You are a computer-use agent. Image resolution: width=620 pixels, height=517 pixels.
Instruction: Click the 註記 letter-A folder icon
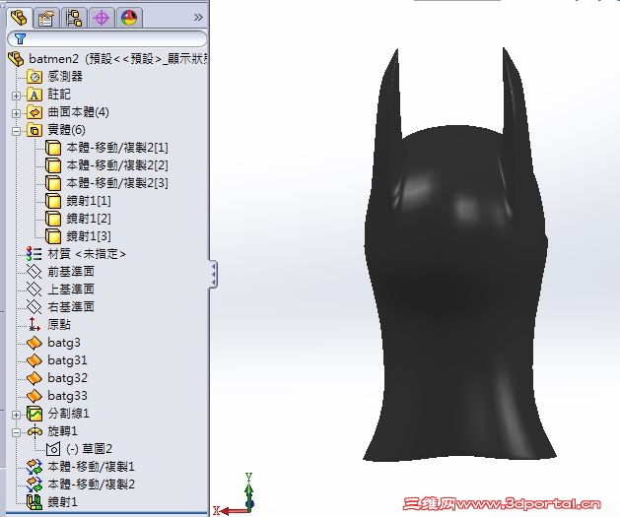[34, 95]
